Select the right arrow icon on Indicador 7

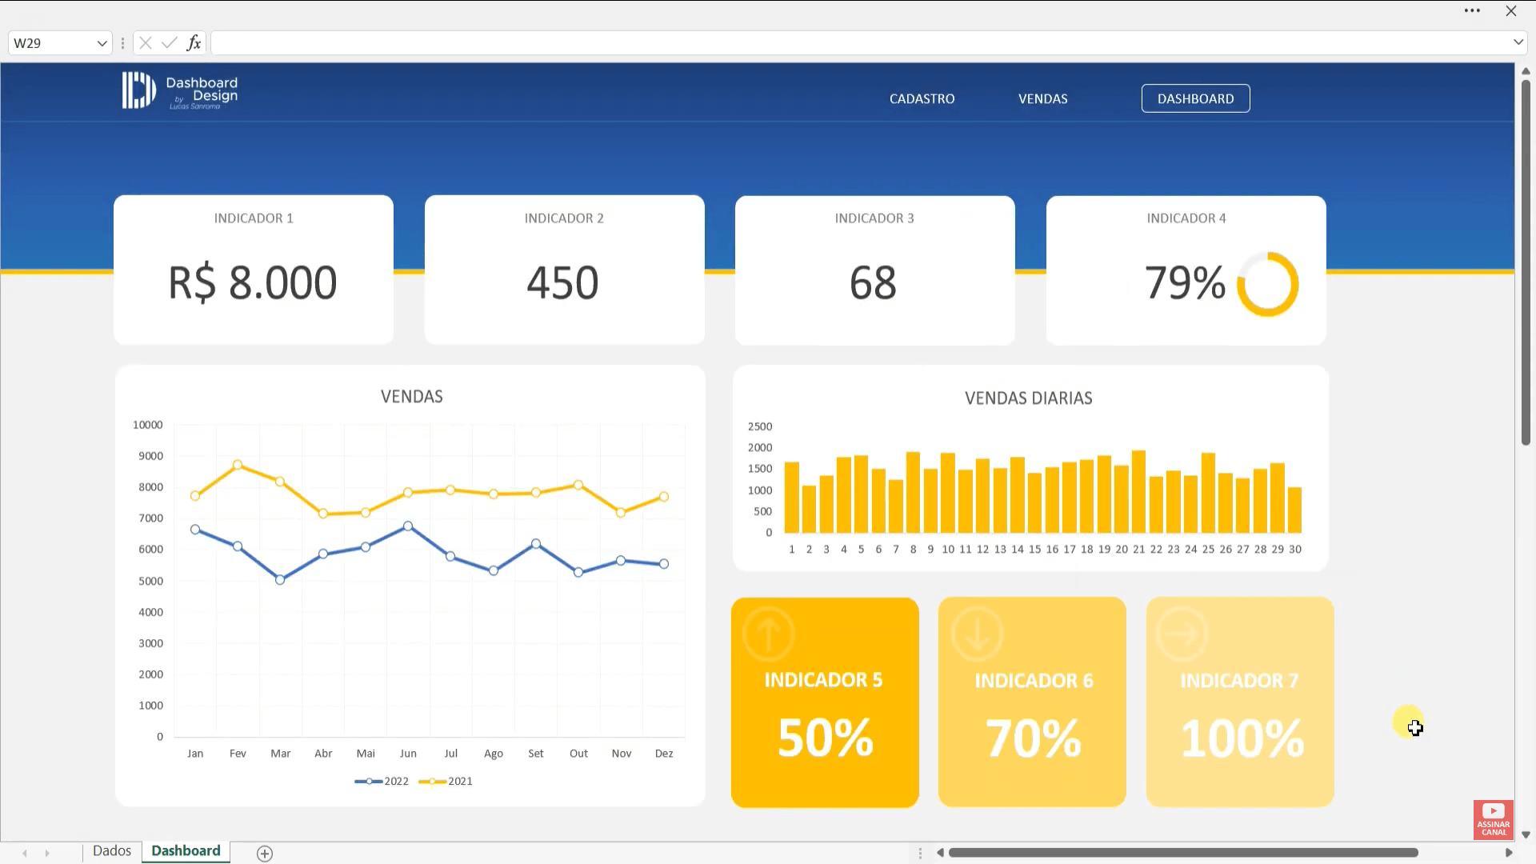coord(1182,633)
